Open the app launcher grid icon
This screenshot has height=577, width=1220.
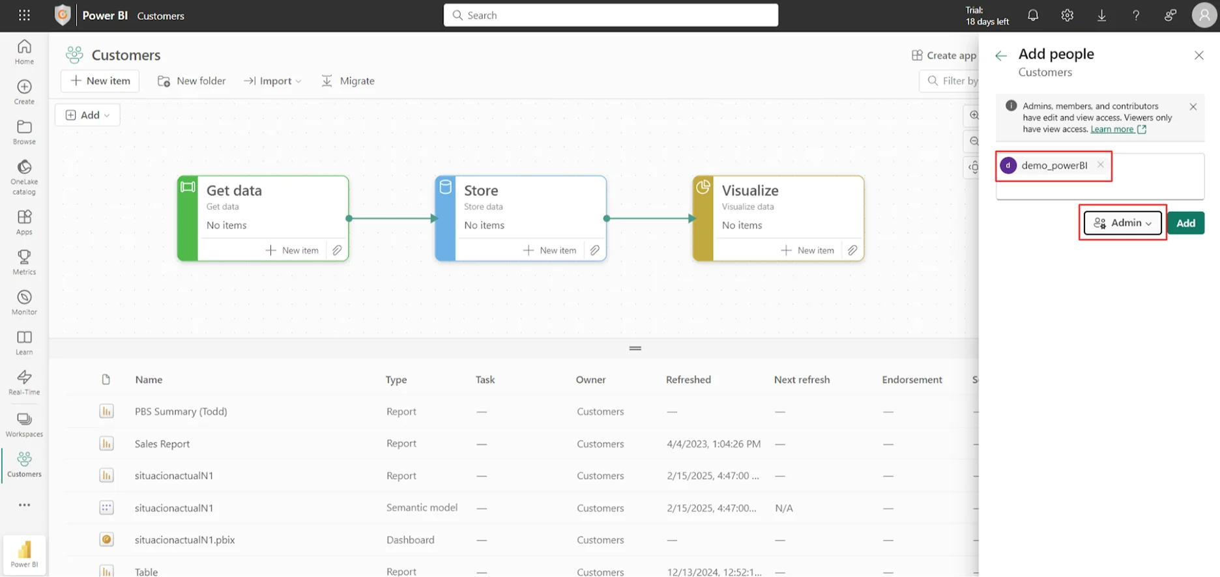click(x=24, y=15)
